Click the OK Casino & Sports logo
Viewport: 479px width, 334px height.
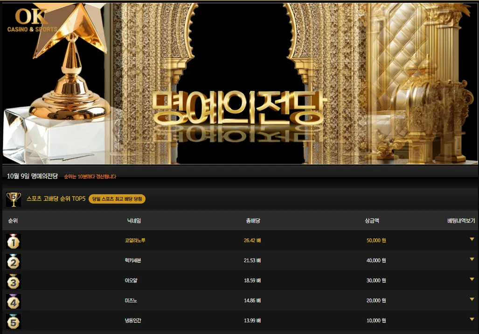tap(31, 20)
